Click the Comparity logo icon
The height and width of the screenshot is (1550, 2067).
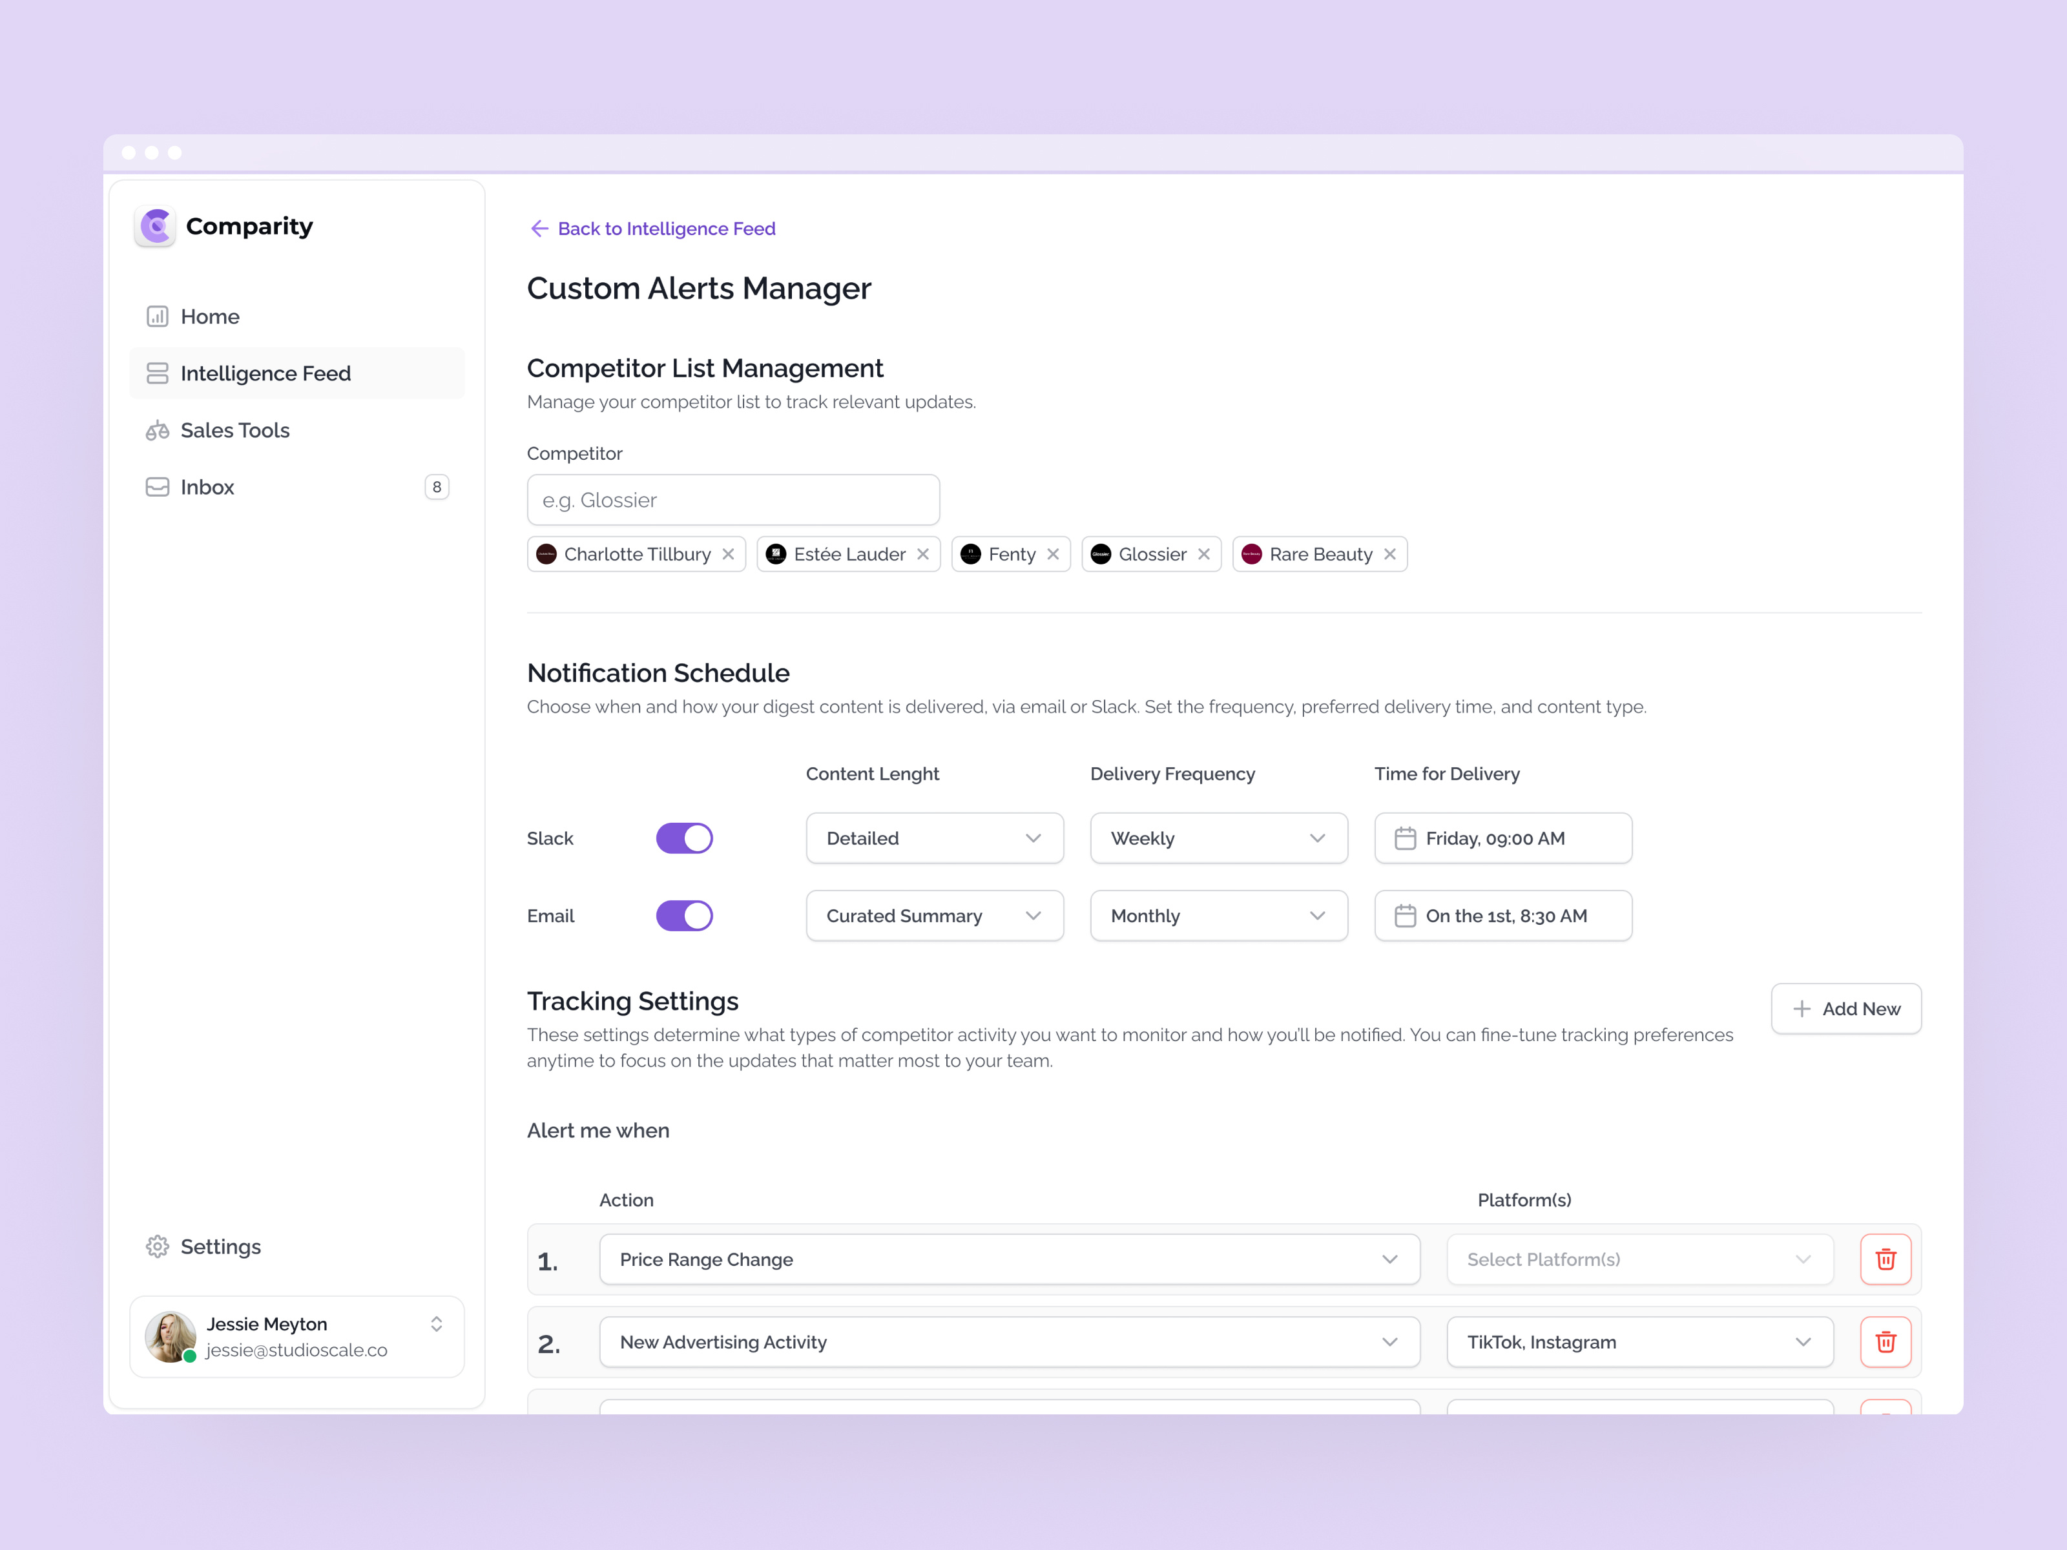coord(155,226)
